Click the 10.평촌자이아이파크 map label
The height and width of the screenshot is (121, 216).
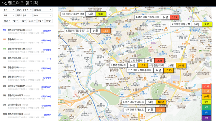73,14
